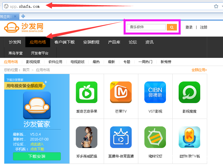This screenshot has width=223, height=167.
Task: Click the 登录 login link
Action: (189, 27)
